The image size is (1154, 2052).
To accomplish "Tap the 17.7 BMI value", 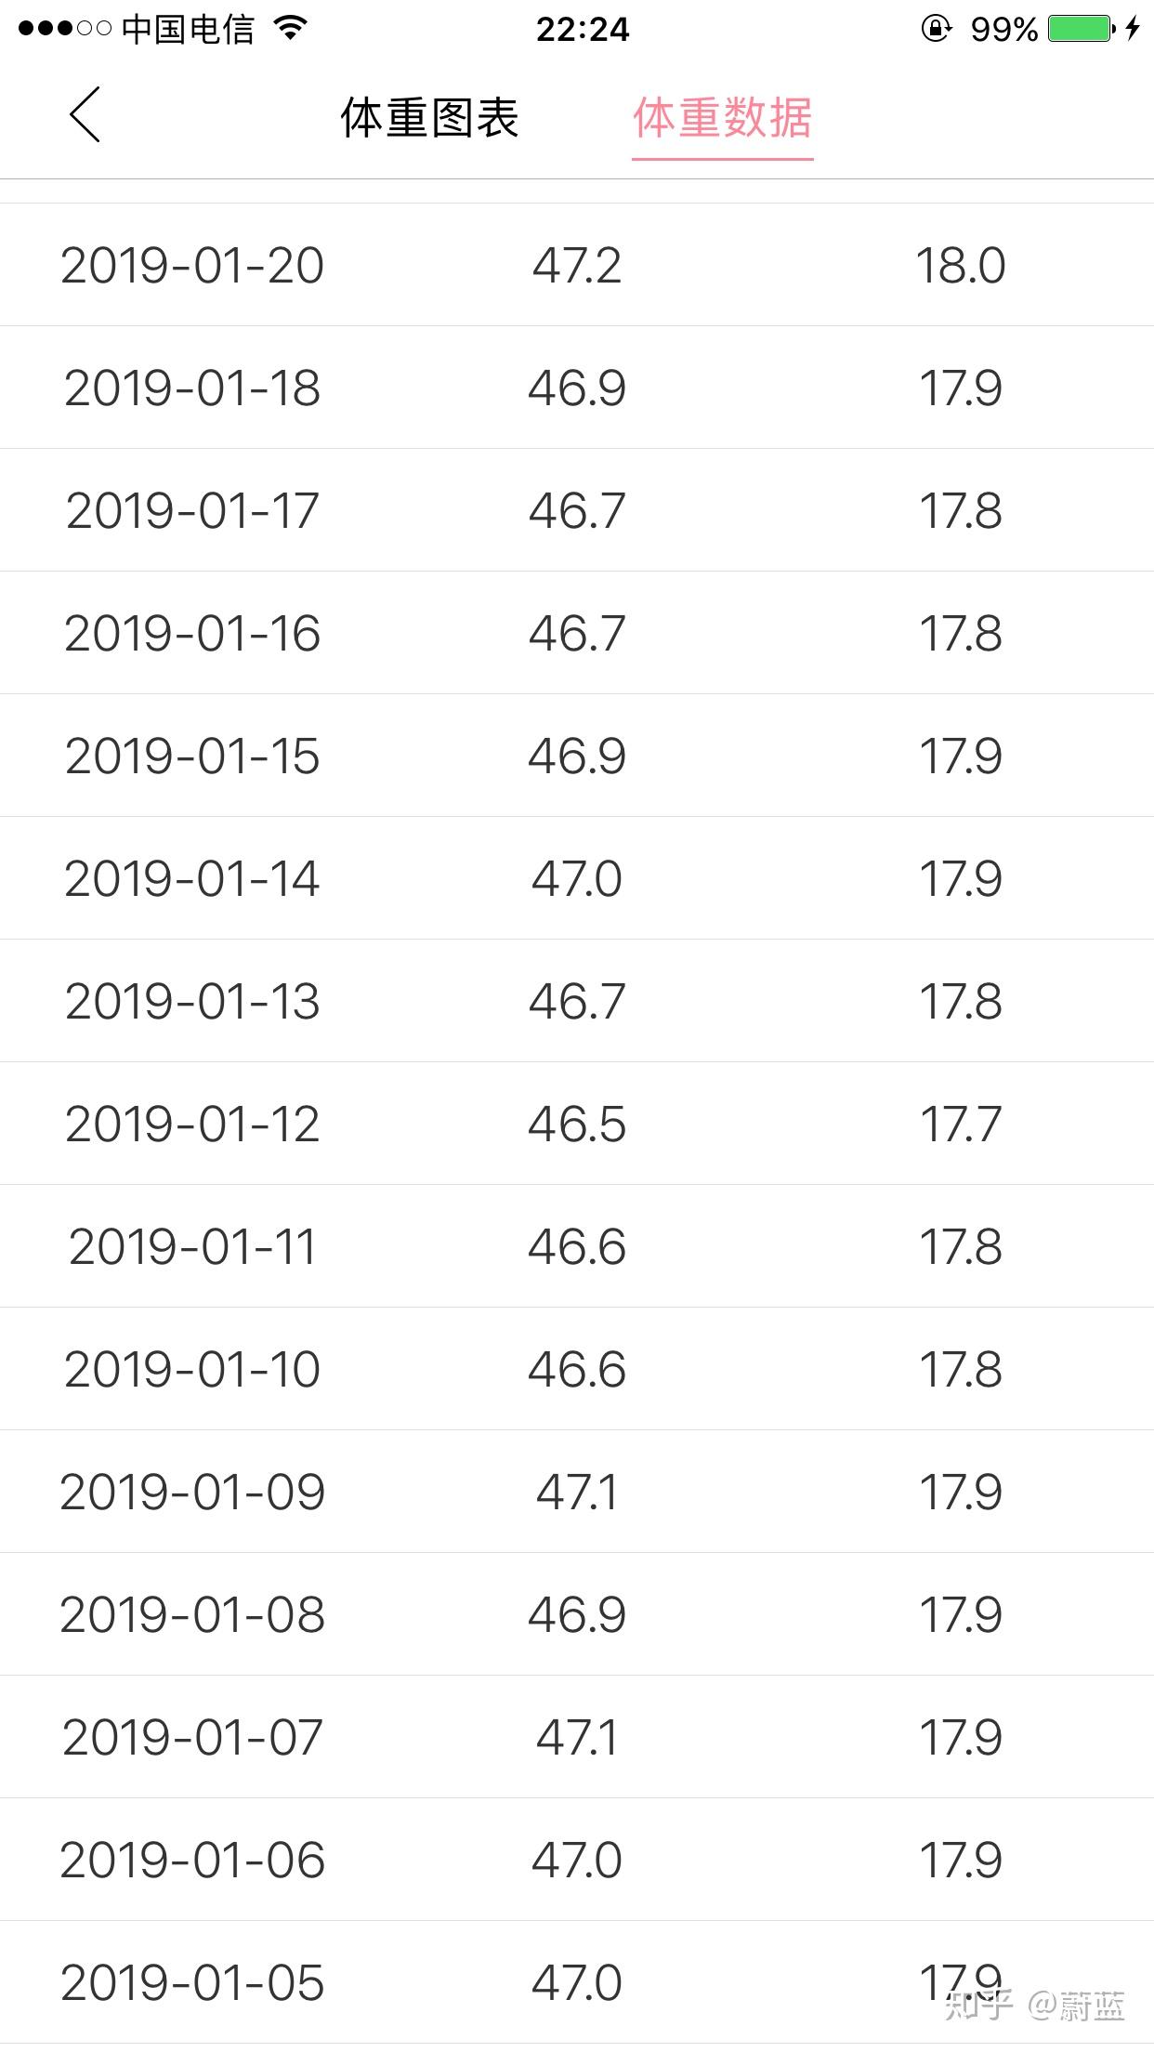I will pyautogui.click(x=961, y=1124).
